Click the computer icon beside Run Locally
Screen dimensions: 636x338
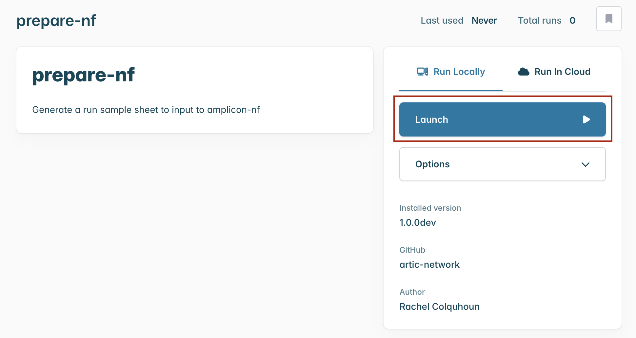422,72
